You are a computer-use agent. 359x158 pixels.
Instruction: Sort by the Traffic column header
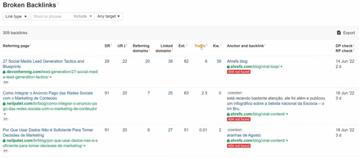coord(200,46)
